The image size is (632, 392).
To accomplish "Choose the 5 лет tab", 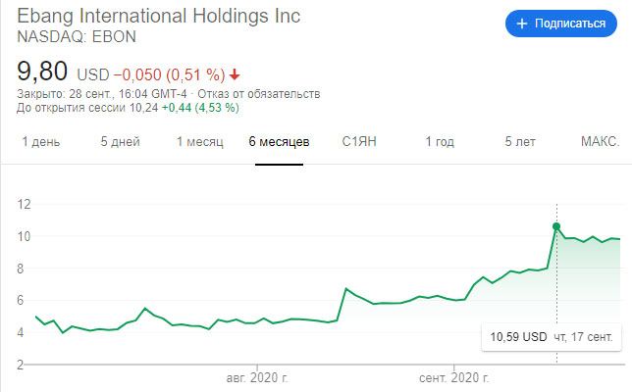I will click(x=520, y=142).
